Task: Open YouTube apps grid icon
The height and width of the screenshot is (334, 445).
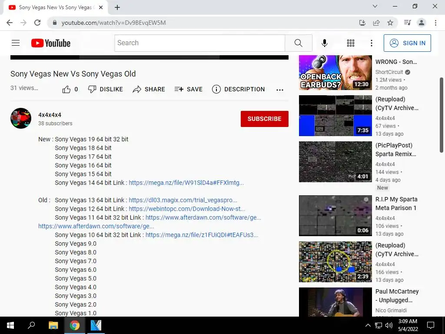Action: pos(351,43)
